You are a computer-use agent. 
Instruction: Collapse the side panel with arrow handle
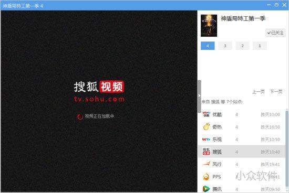pos(199,96)
